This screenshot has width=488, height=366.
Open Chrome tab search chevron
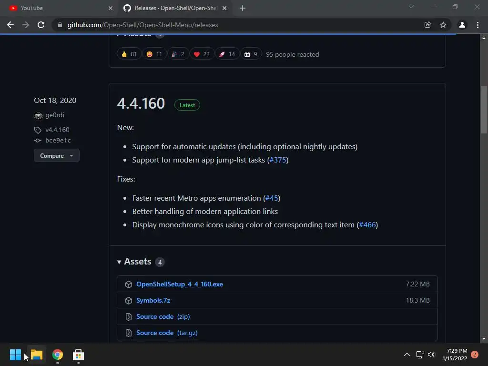pyautogui.click(x=411, y=7)
